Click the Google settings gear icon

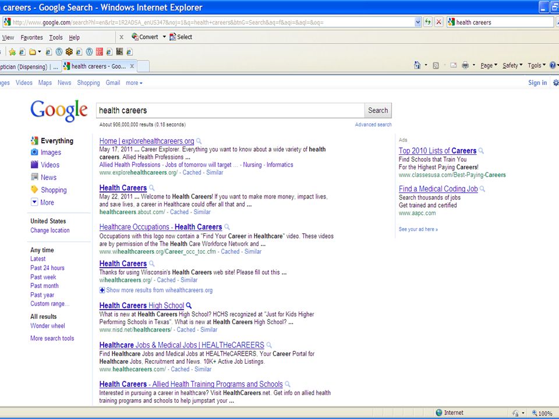556,83
